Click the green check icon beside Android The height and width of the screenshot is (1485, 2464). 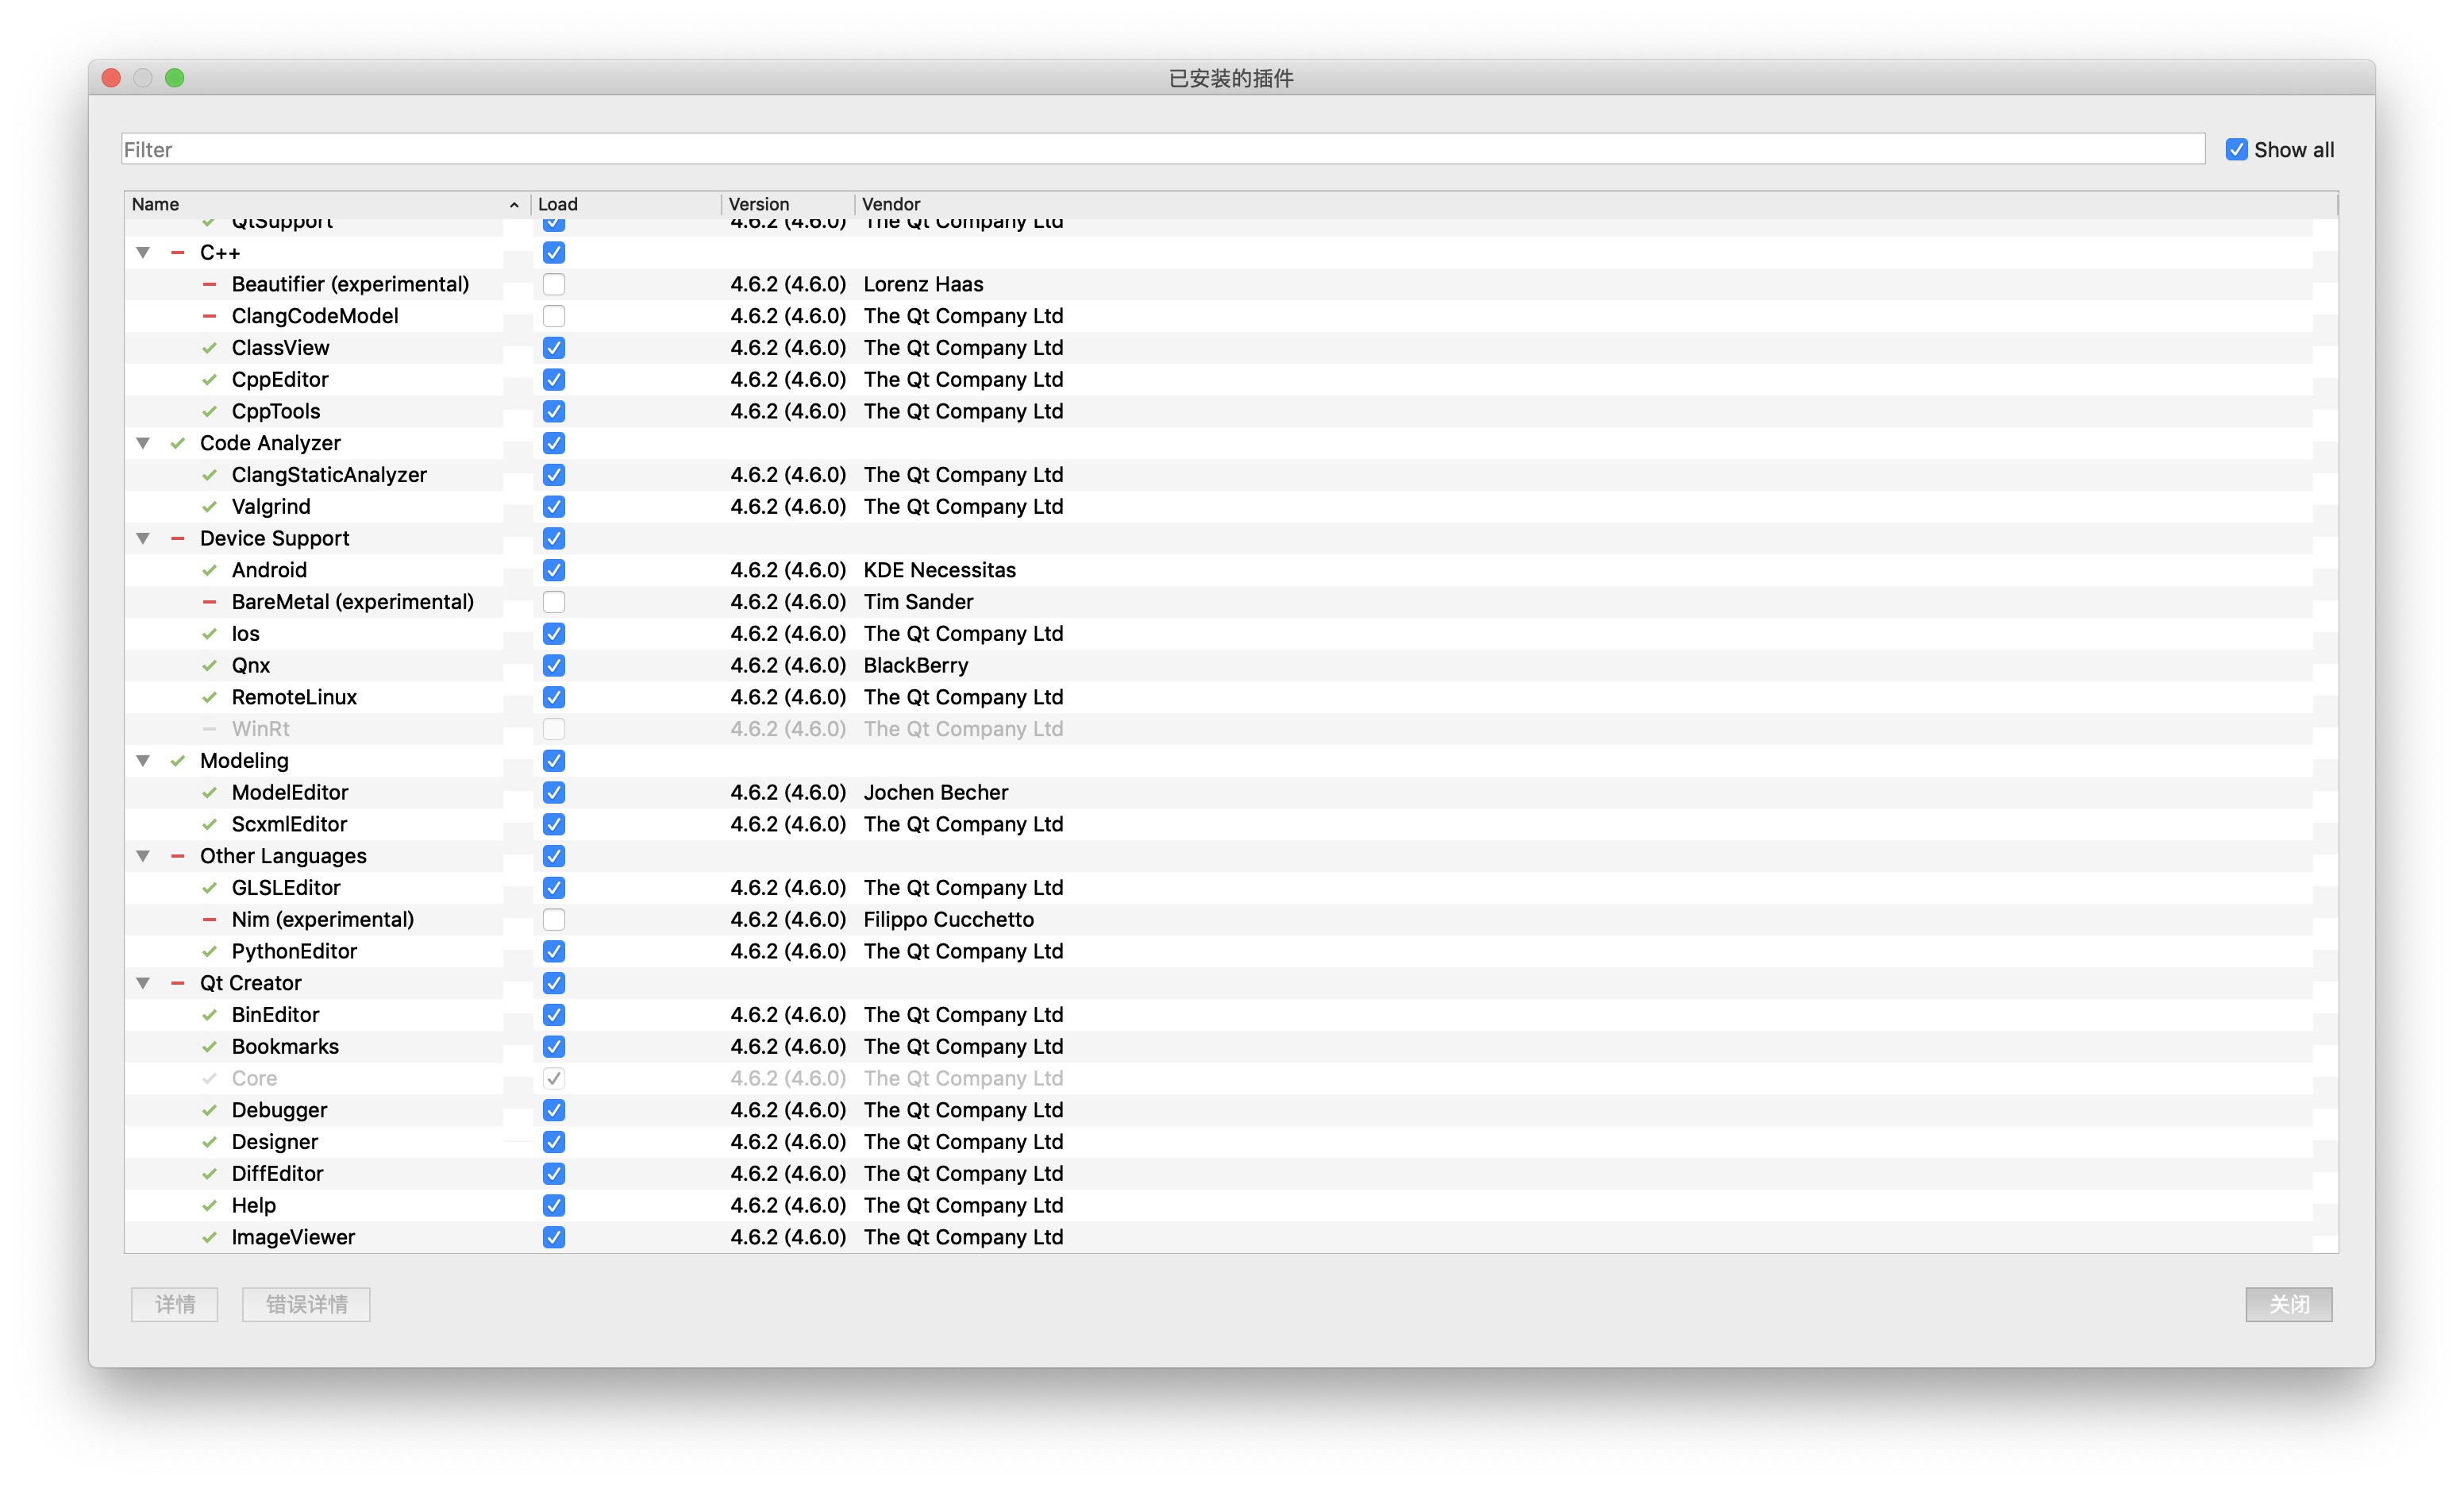209,570
